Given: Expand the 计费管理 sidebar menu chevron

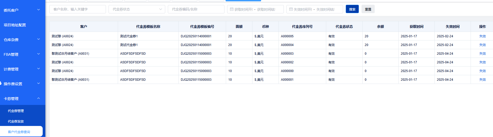Looking at the screenshot, I should [x=38, y=69].
